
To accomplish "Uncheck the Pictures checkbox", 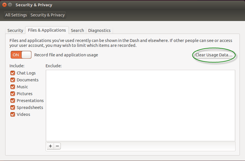I will pyautogui.click(x=13, y=94).
